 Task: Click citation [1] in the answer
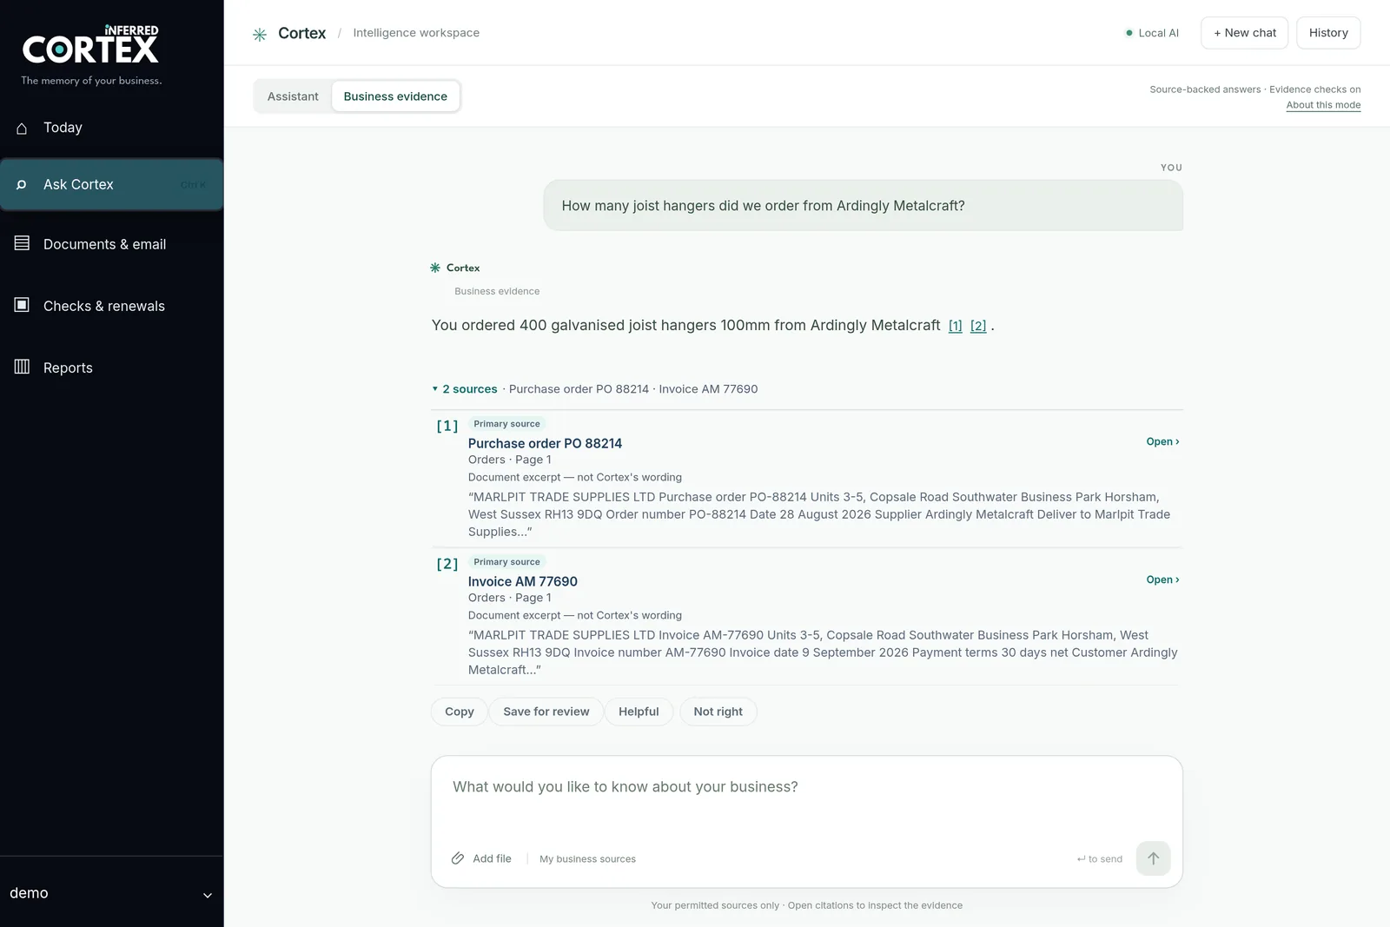pyautogui.click(x=955, y=326)
